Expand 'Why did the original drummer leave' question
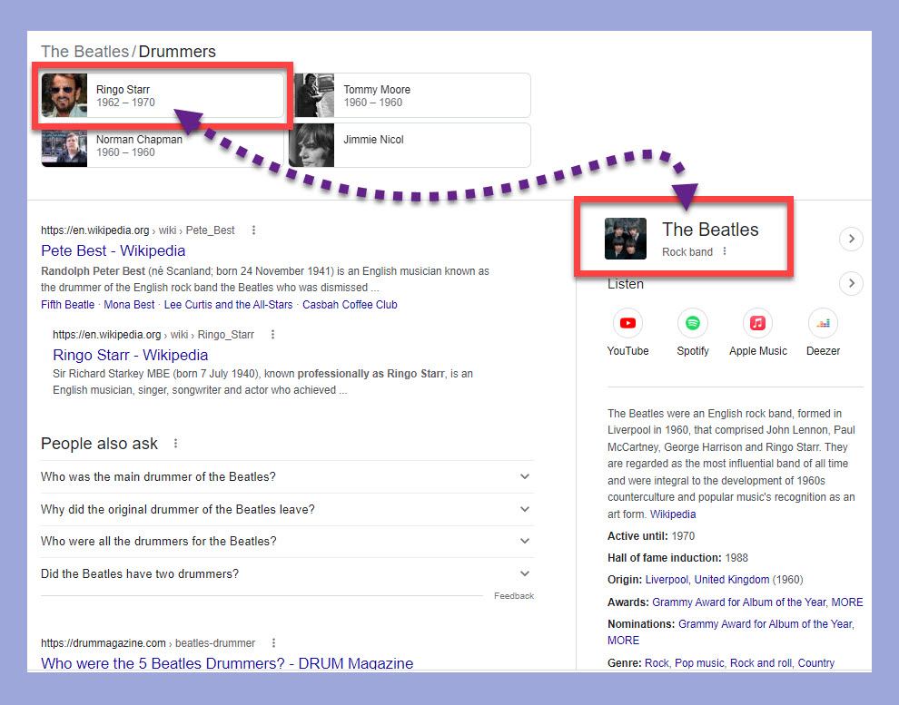The height and width of the screenshot is (705, 899). point(287,509)
